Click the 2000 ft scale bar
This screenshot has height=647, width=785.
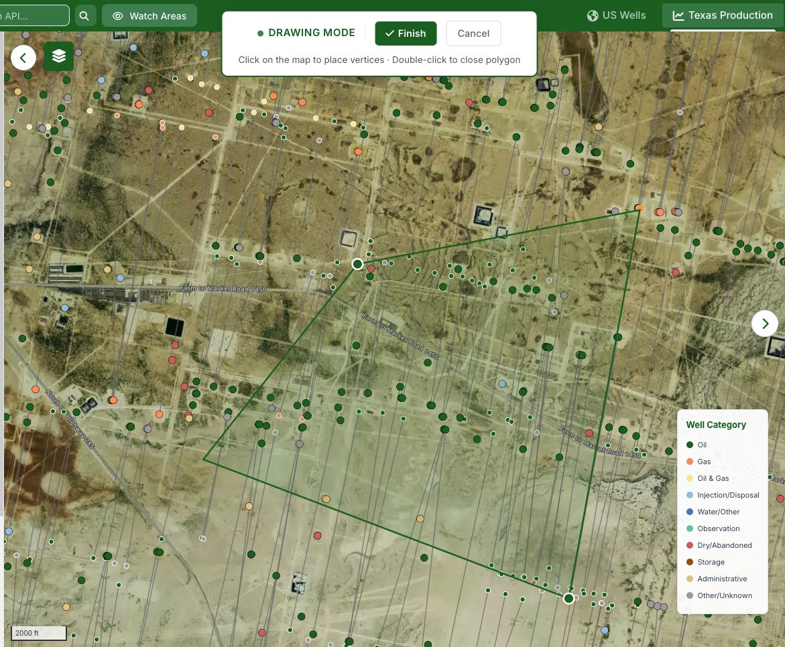[x=39, y=633]
